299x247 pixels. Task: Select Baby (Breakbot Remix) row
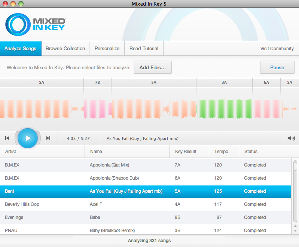146,229
